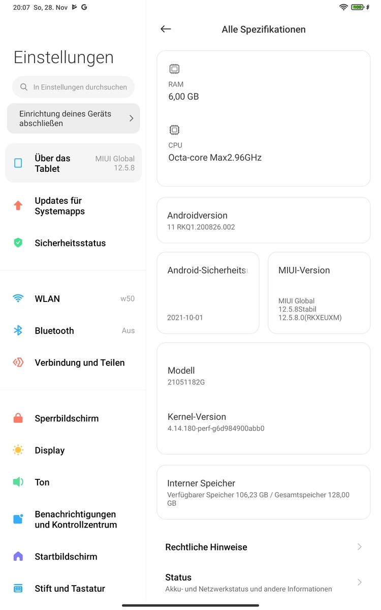
Task: Tap the Ton speaker icon
Action: [x=18, y=482]
